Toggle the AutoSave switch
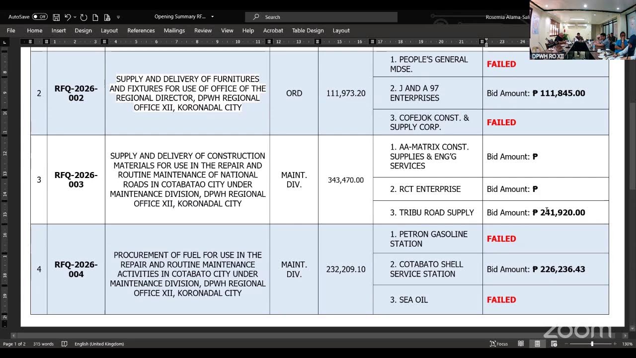The width and height of the screenshot is (636, 358). [40, 17]
